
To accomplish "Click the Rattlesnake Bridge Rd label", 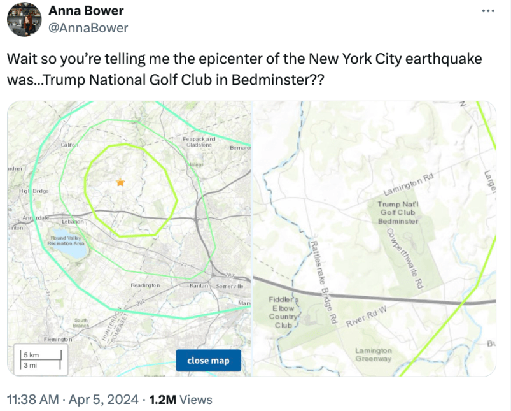I will pyautogui.click(x=322, y=280).
